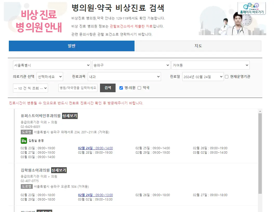The image size is (274, 212).
Task: Click the 검색 search button
Action: tap(108, 88)
